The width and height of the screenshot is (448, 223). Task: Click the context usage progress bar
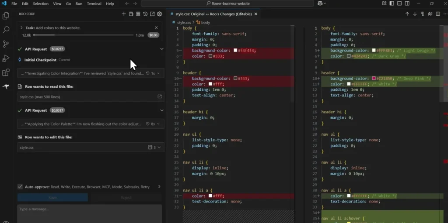pyautogui.click(x=83, y=35)
